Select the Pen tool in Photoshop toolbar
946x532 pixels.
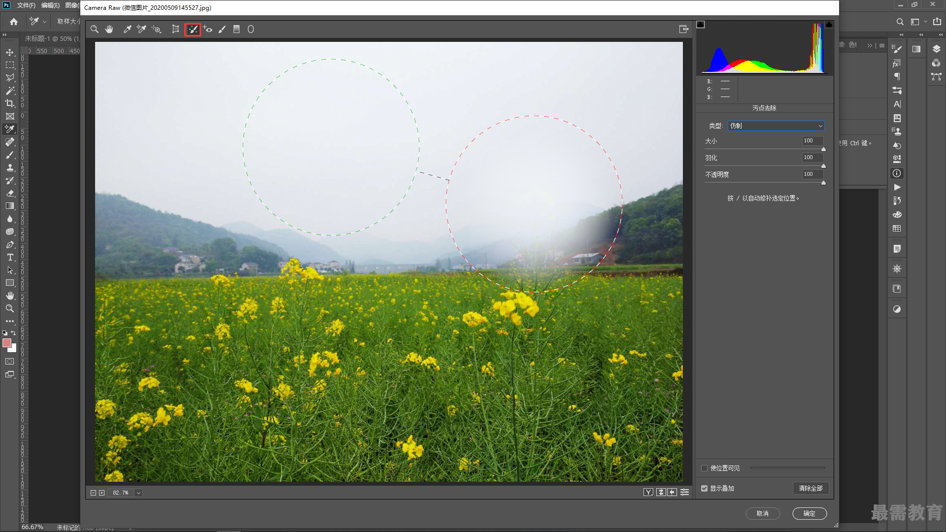(x=10, y=245)
